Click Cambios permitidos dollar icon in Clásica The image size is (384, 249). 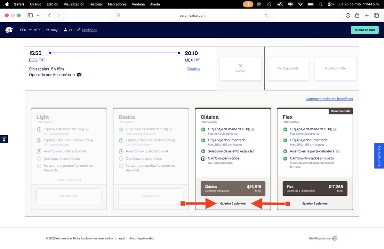click(203, 158)
